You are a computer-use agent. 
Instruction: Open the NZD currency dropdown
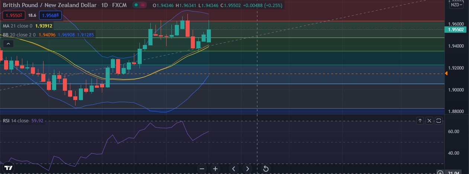(457, 4)
